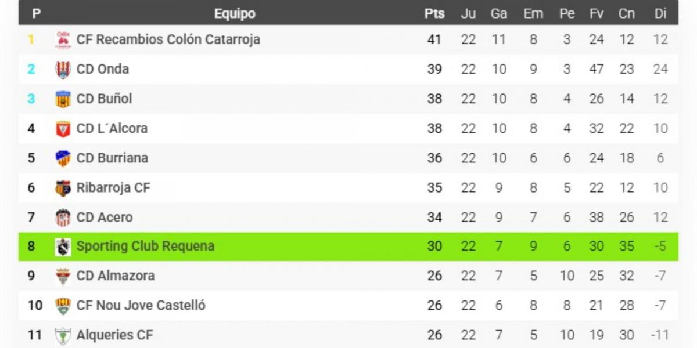The width and height of the screenshot is (697, 348).
Task: Click the CD Burriana team crest
Action: (63, 158)
